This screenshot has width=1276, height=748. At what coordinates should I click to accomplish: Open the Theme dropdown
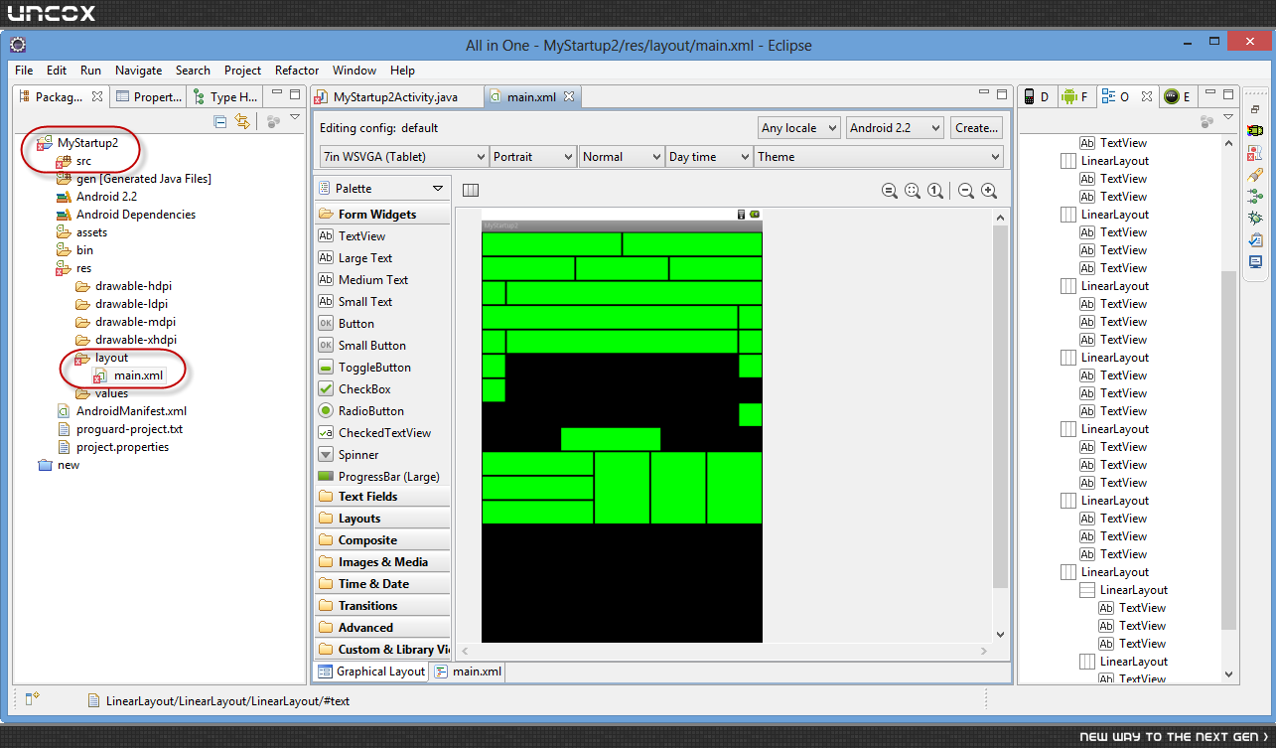[x=879, y=157]
